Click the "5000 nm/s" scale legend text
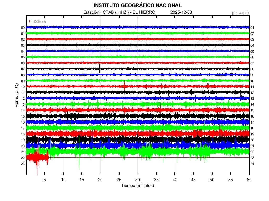Image resolution: width=269 pixels, height=201 pixels. pos(40,21)
